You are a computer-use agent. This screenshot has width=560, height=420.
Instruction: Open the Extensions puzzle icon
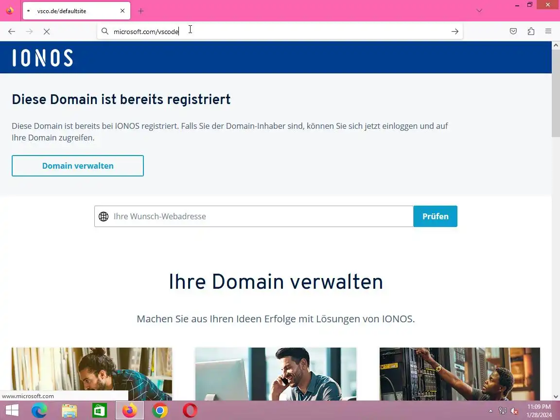tap(531, 32)
